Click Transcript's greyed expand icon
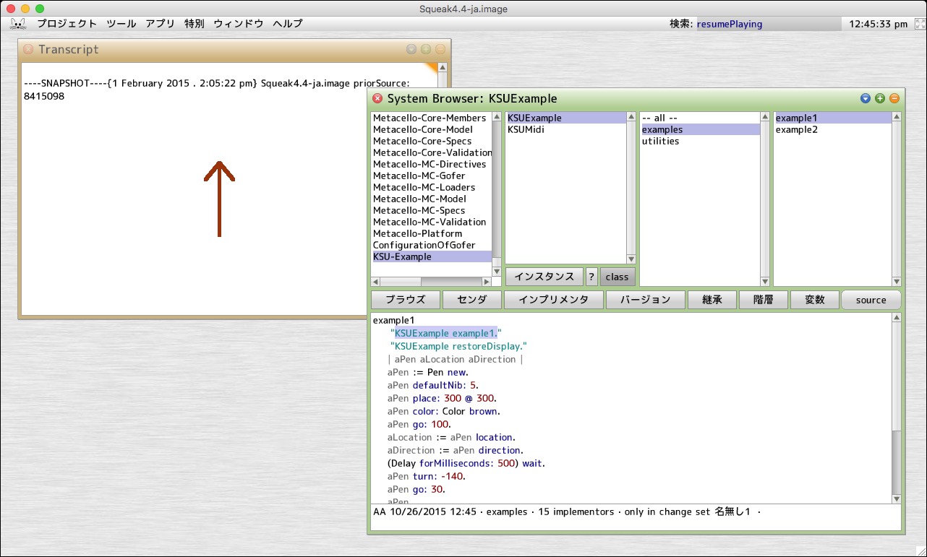The width and height of the screenshot is (927, 557). (426, 50)
